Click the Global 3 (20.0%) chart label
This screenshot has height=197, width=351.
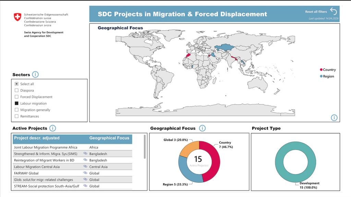pyautogui.click(x=175, y=140)
